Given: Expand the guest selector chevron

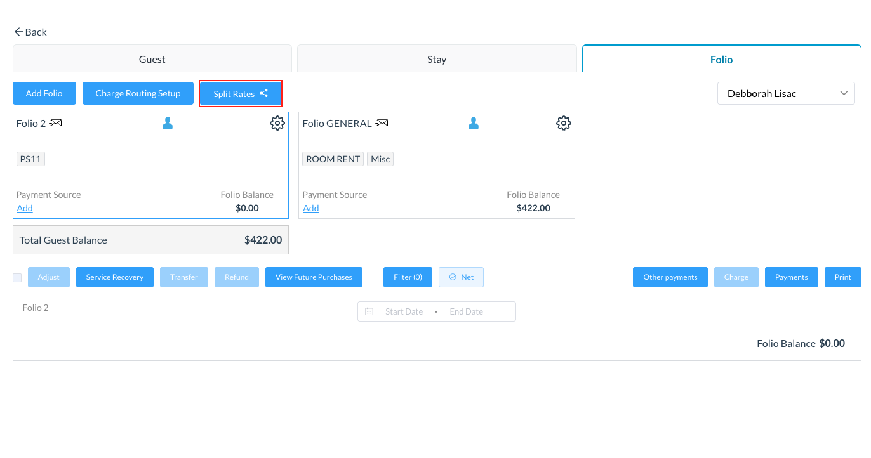Looking at the screenshot, I should tap(844, 93).
